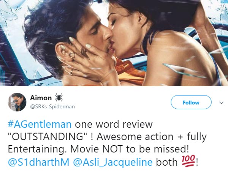Click the word "Entertaining." in the tweet
The width and height of the screenshot is (228, 171).
38,150
